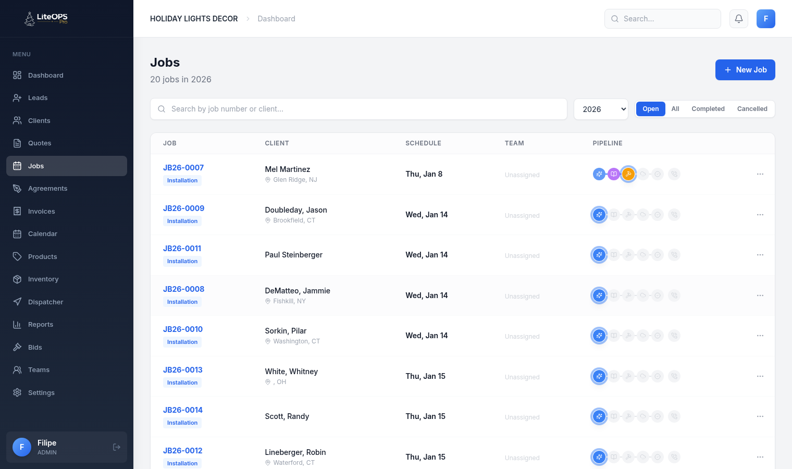Open job JB26-0011 link

pos(182,249)
